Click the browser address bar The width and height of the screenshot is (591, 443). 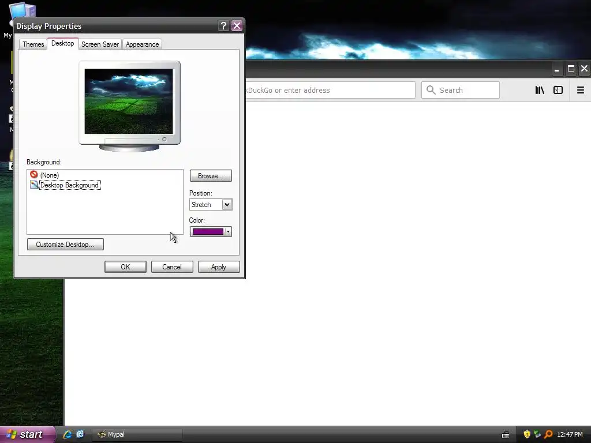[x=330, y=90]
